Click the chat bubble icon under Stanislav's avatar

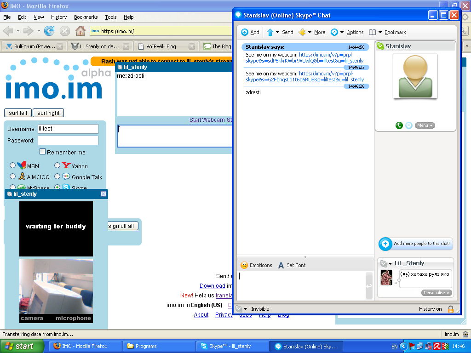409,125
